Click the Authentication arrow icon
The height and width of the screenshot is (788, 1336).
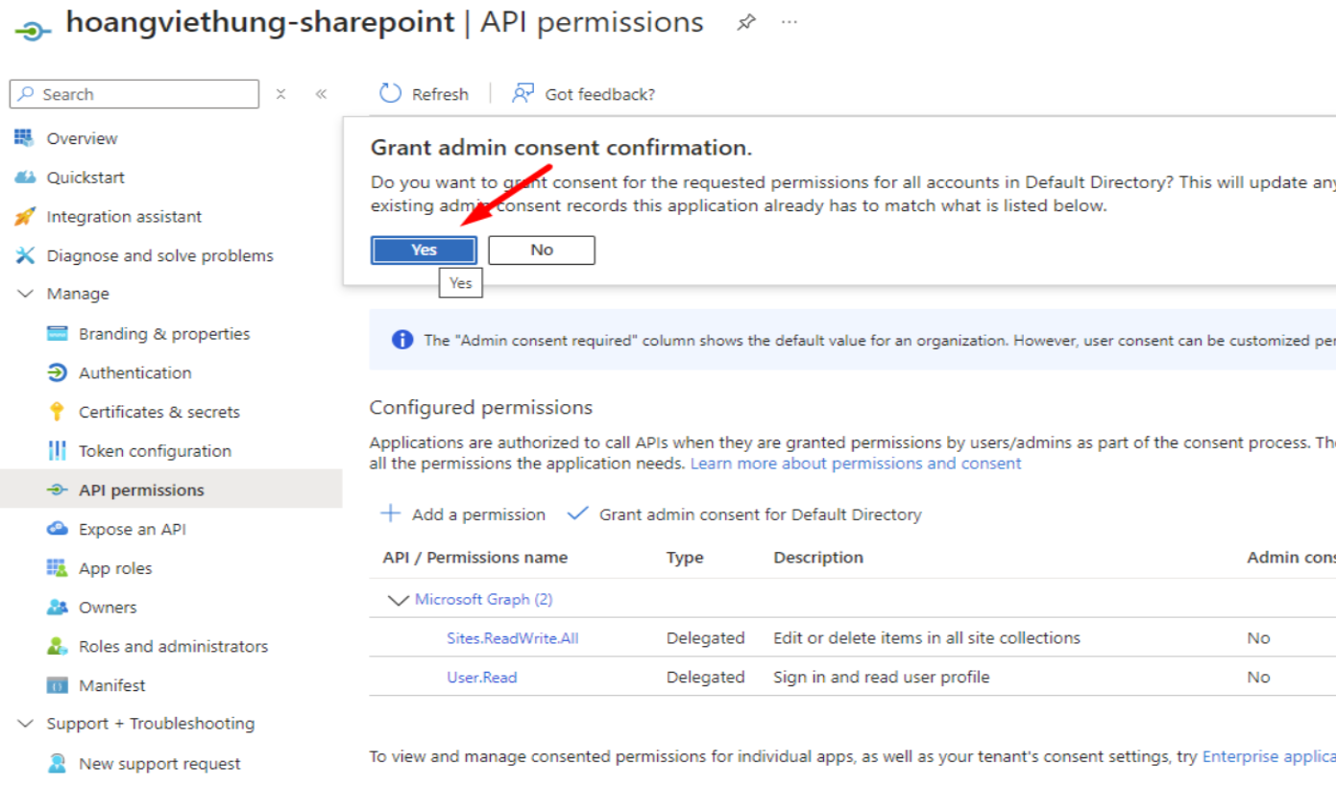[x=58, y=372]
